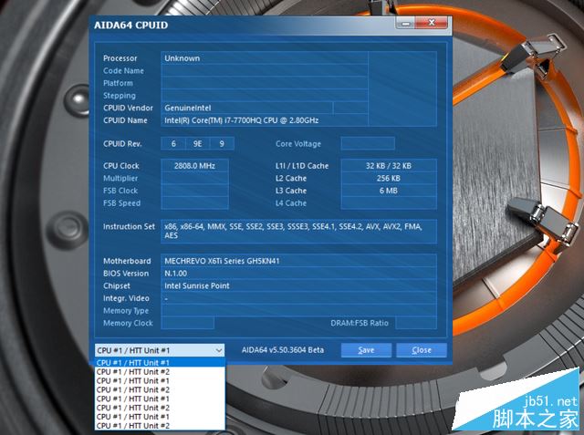This screenshot has width=584, height=435.
Task: Click the CPUID Rev. value '9E'
Action: tap(197, 144)
